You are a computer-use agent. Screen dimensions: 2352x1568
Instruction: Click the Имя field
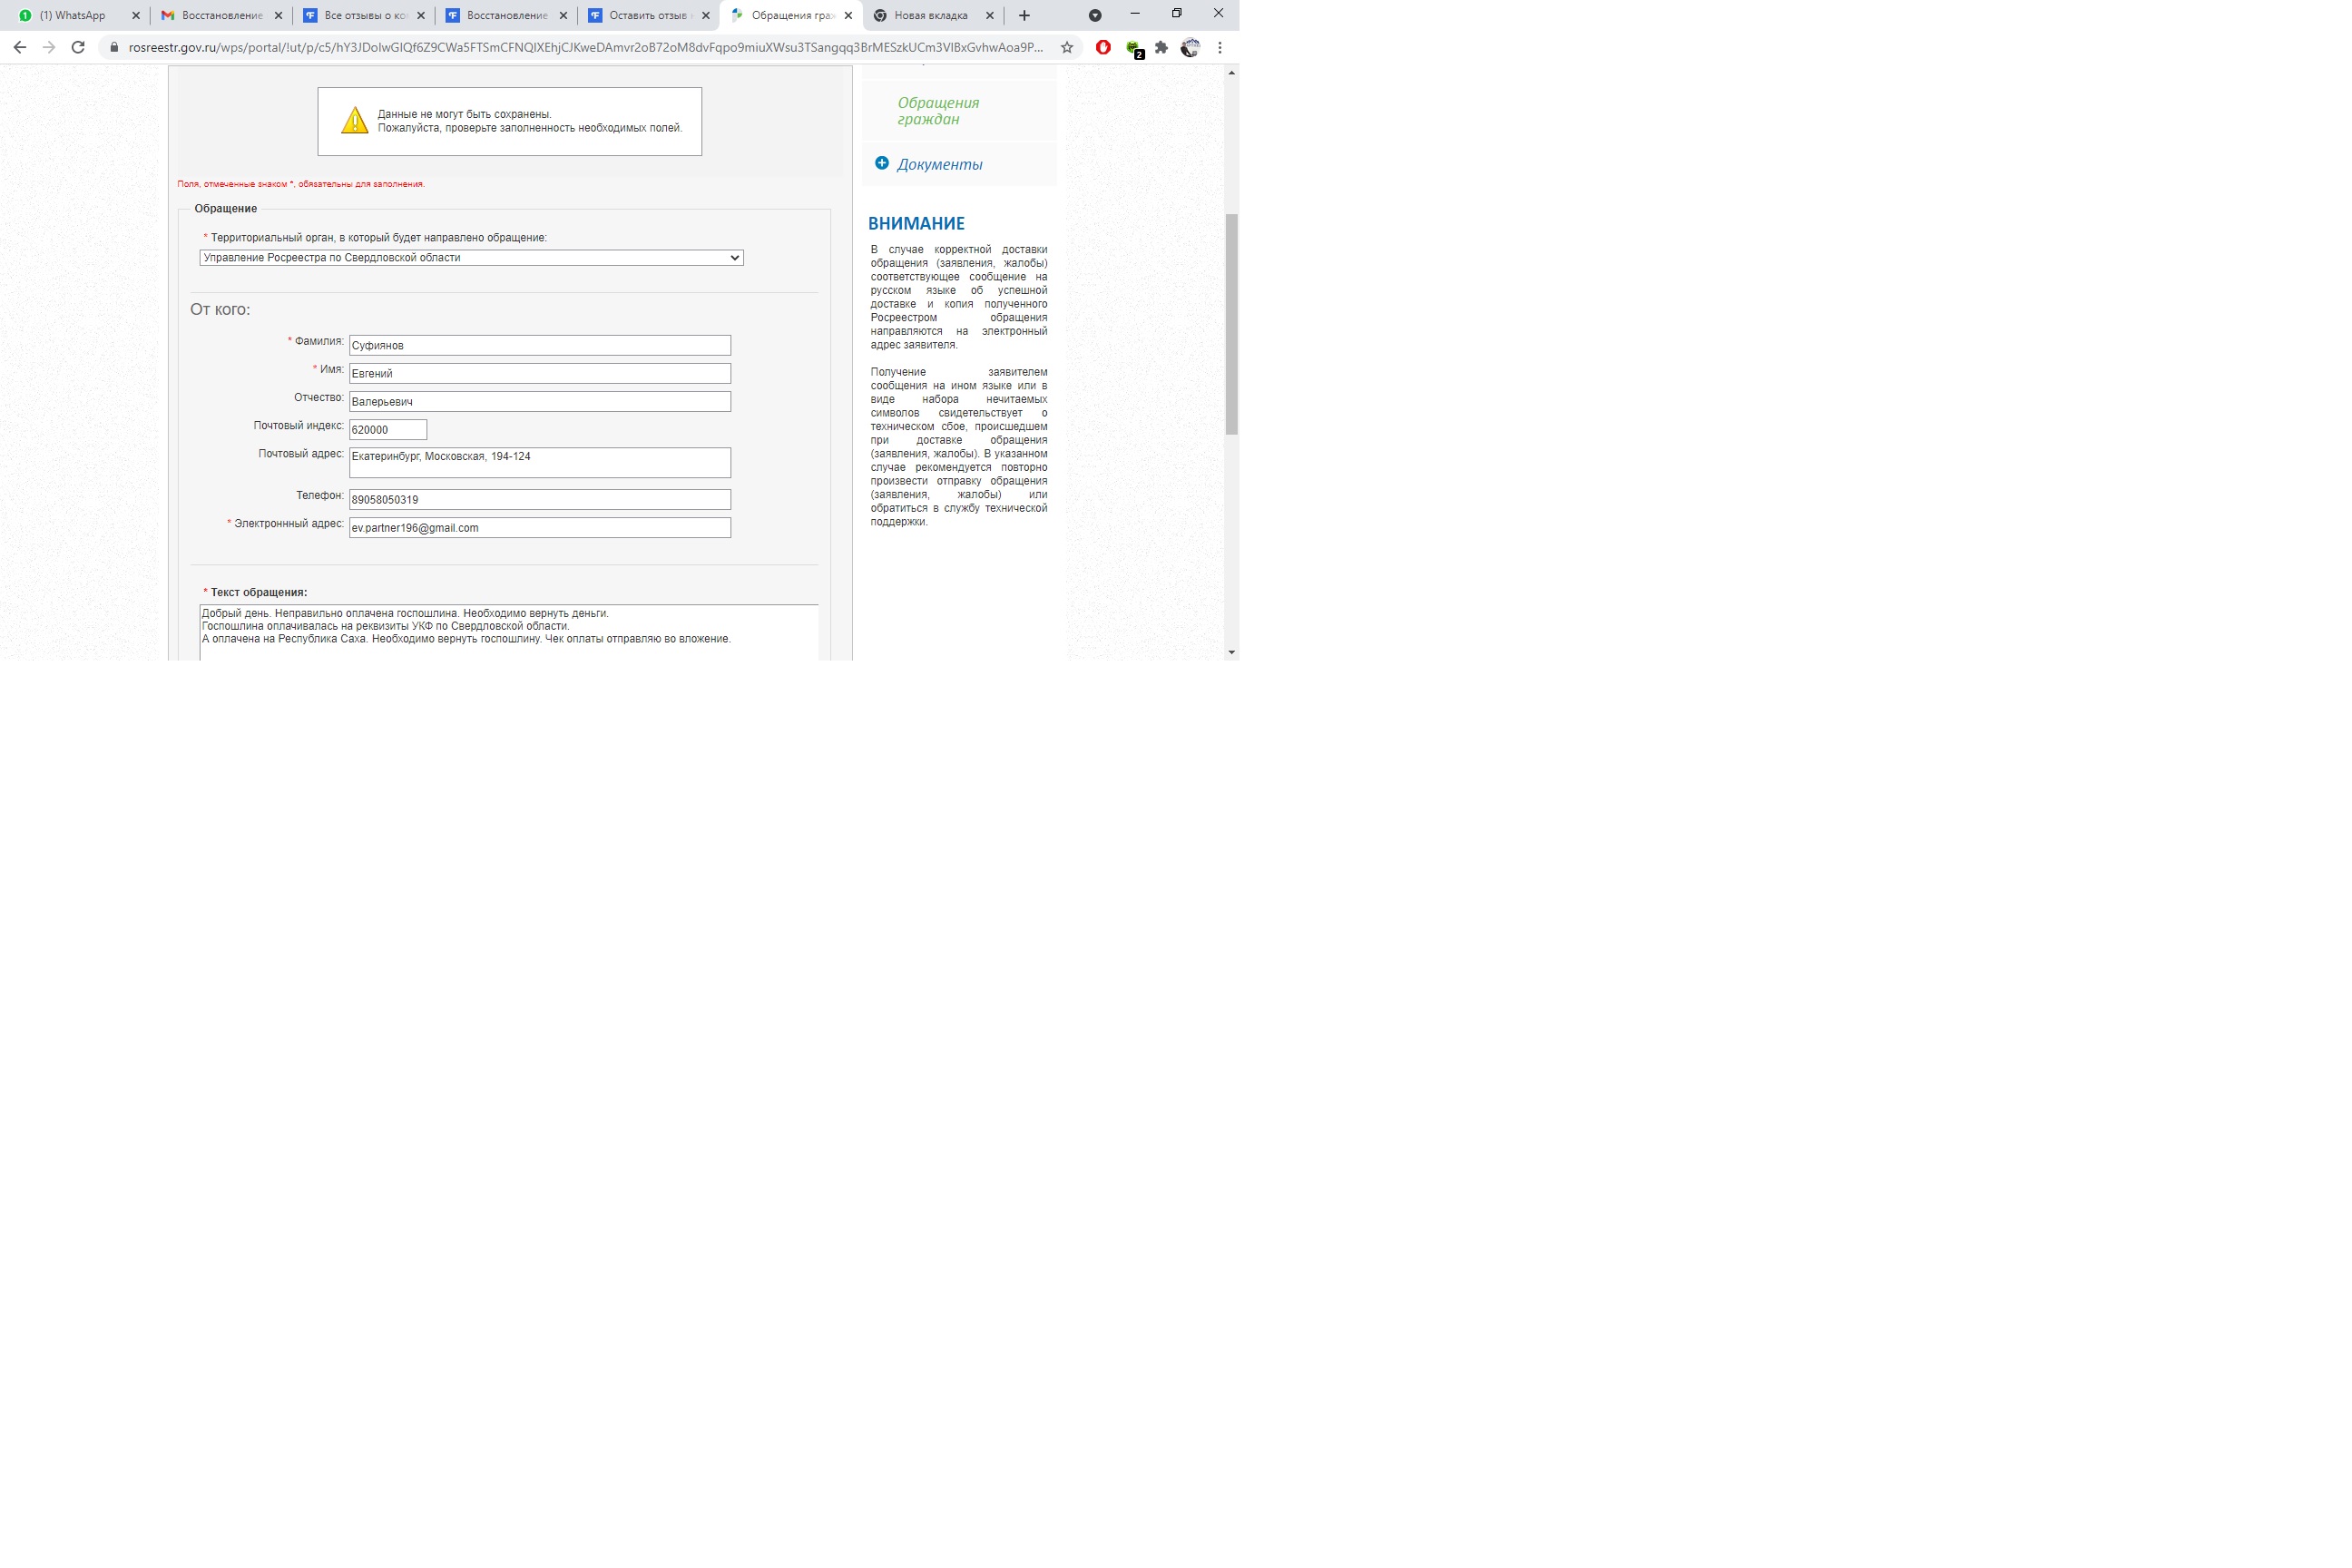[540, 373]
